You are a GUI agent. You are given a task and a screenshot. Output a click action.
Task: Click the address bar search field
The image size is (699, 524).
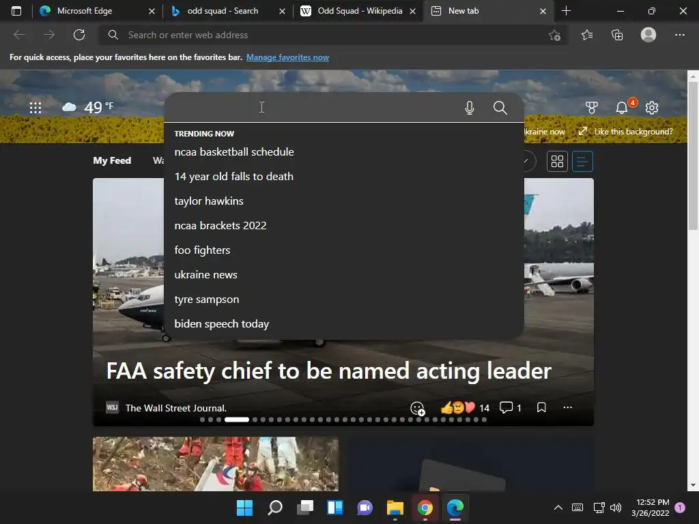point(332,35)
